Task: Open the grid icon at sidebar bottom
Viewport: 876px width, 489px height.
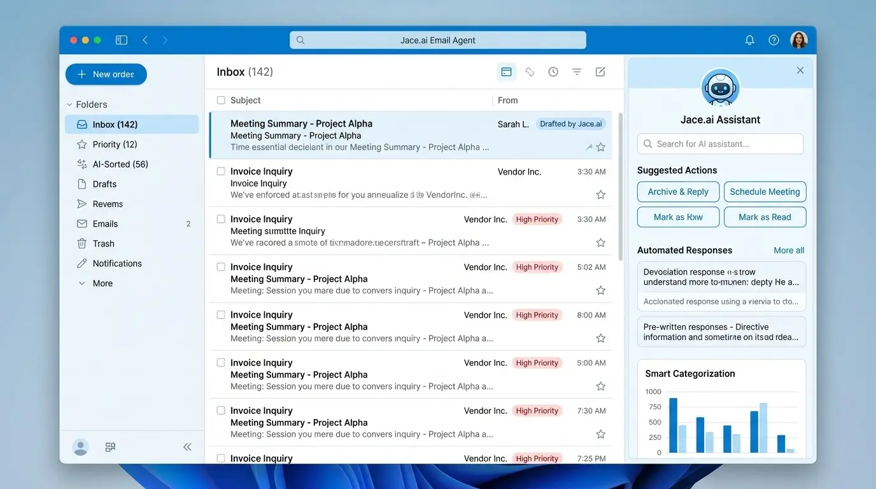Action: click(x=110, y=447)
